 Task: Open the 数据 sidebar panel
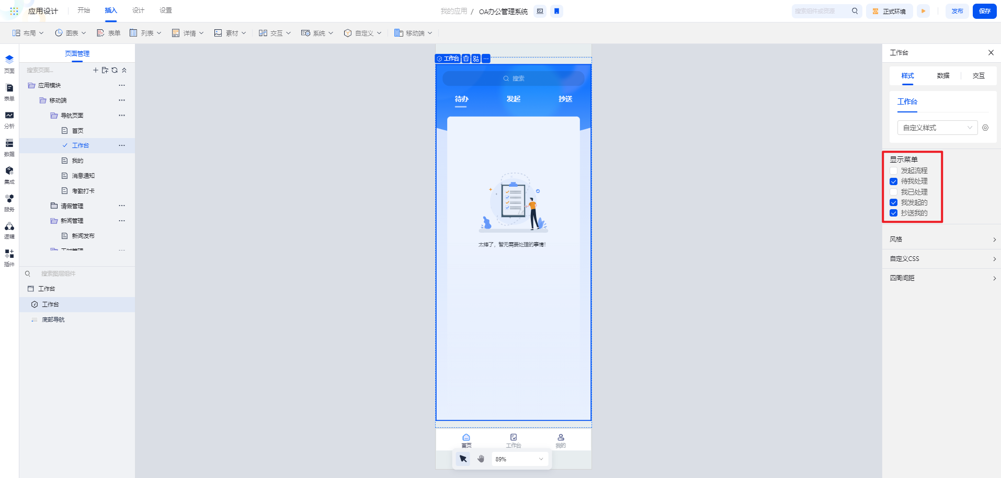pyautogui.click(x=9, y=147)
